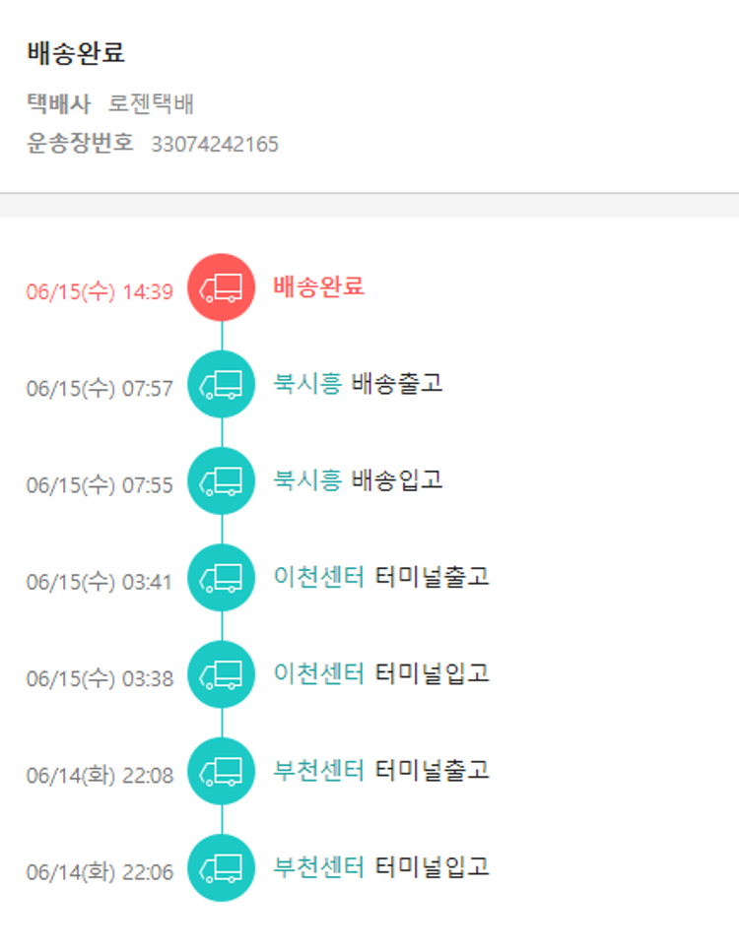The width and height of the screenshot is (739, 951).
Task: Click the 06/14(화) 22:06 timestamp
Action: 100,872
